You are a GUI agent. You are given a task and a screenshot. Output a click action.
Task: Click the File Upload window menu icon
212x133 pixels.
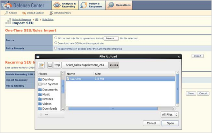click(38, 57)
